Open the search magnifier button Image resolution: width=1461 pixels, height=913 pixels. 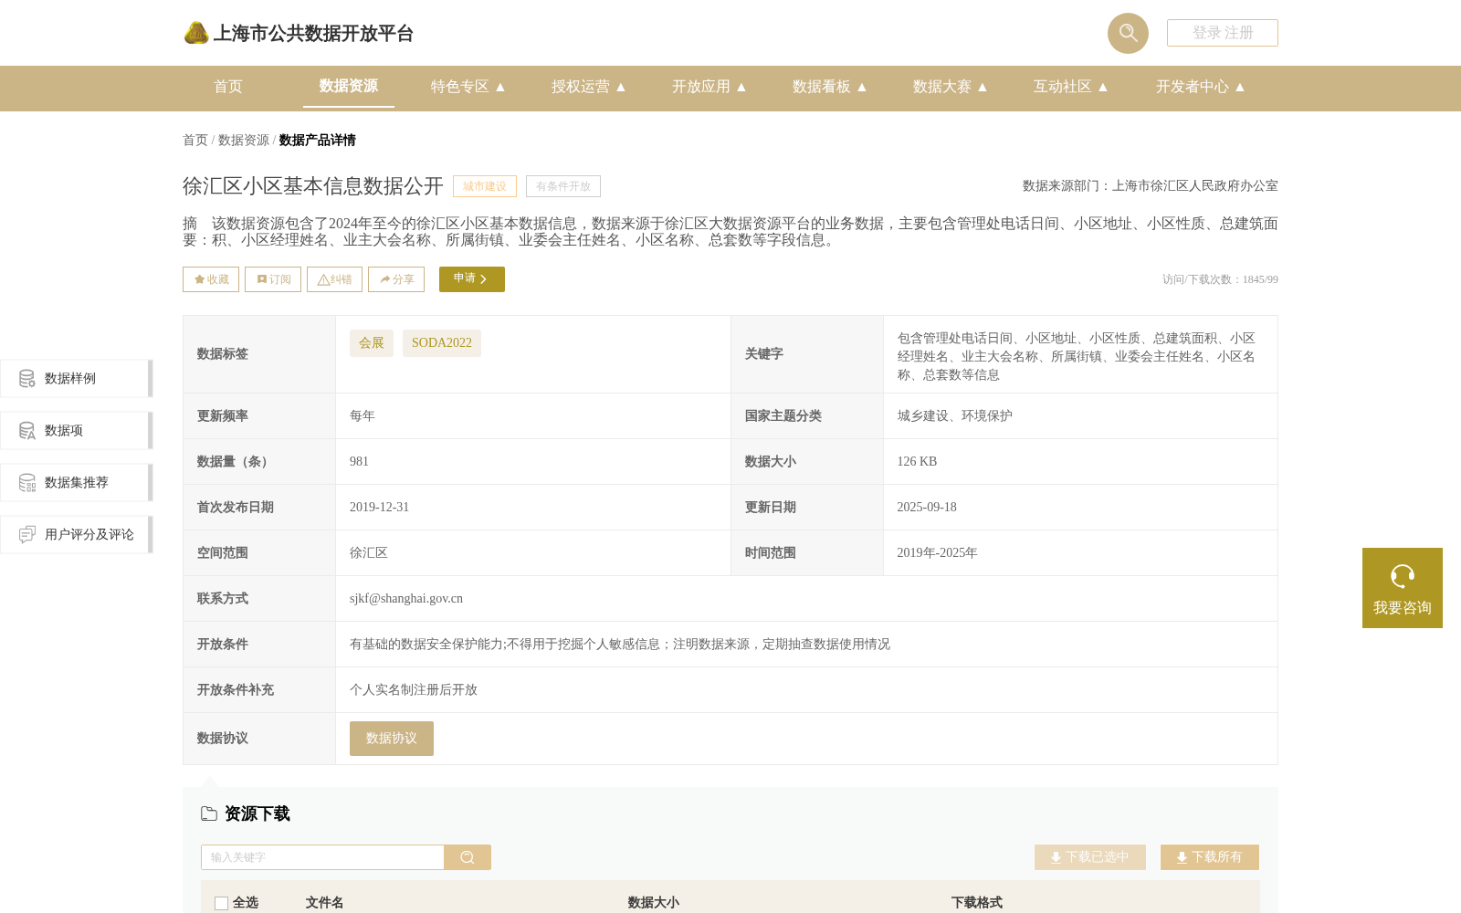1128,33
